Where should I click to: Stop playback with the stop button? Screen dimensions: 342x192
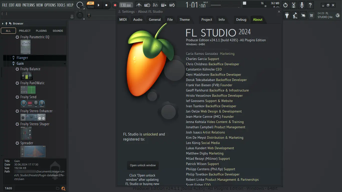[106, 5]
